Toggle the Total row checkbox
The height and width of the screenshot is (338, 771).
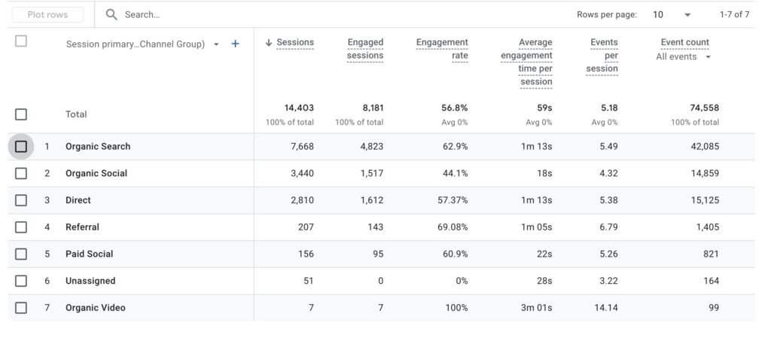20,114
